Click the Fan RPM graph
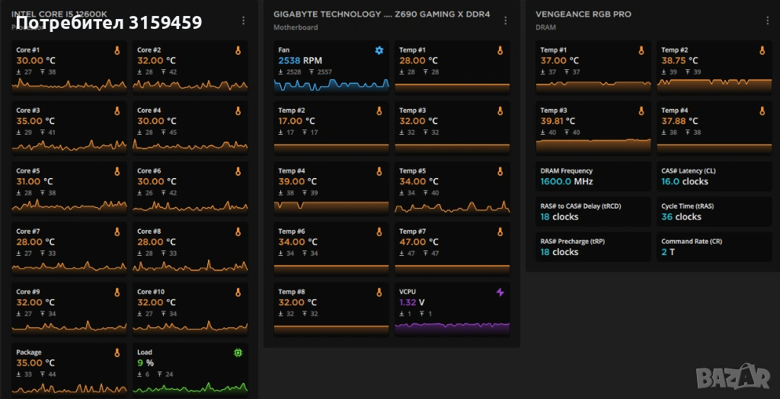780x399 pixels. tap(331, 85)
